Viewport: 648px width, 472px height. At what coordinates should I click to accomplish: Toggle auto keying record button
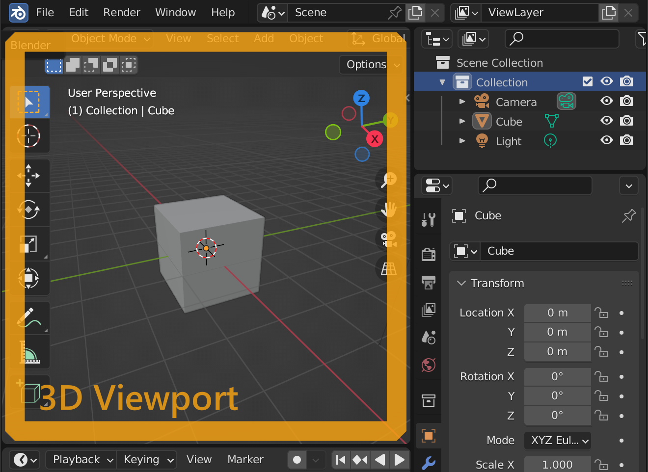click(x=297, y=460)
